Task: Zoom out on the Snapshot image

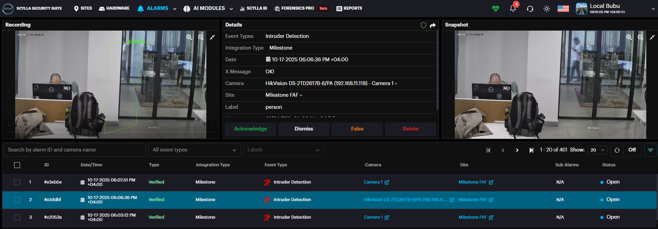Action: point(640,37)
